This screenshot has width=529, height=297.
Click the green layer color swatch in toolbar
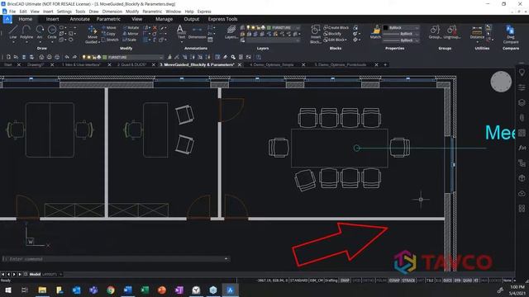(x=105, y=57)
